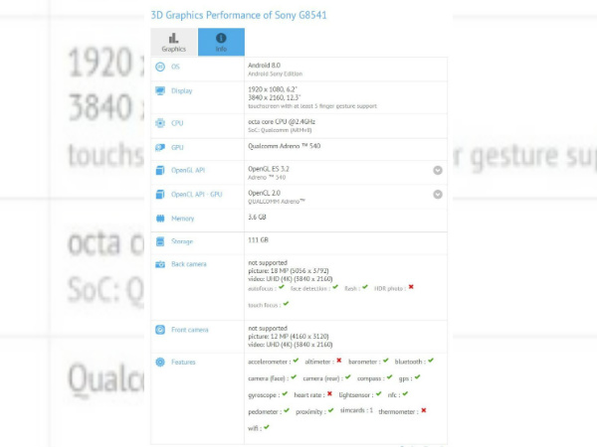Click the OS label
The width and height of the screenshot is (597, 447).
[175, 67]
